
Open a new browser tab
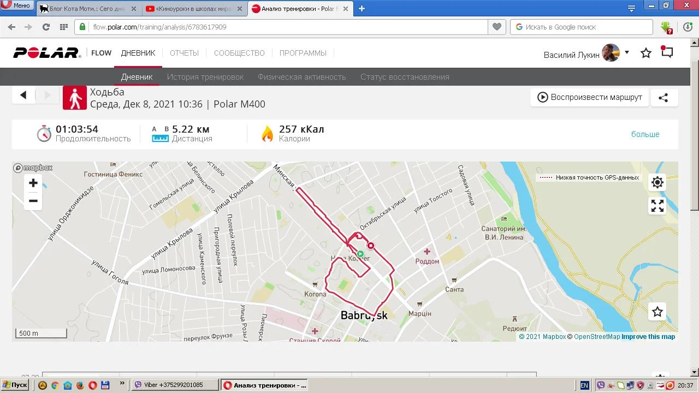point(362,9)
